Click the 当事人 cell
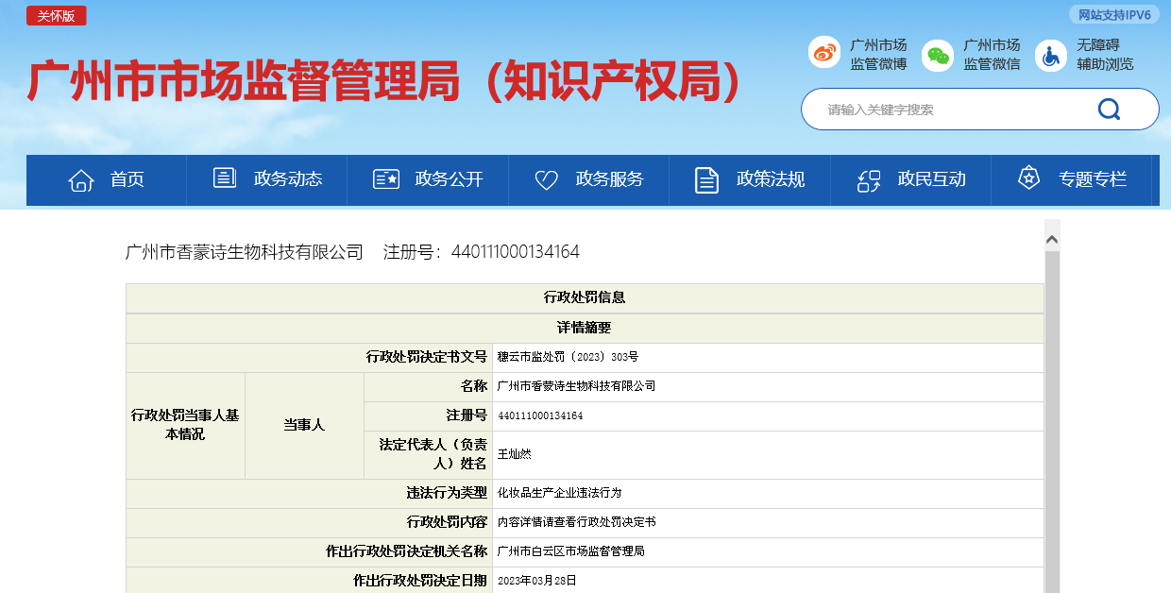The image size is (1171, 593). 304,426
